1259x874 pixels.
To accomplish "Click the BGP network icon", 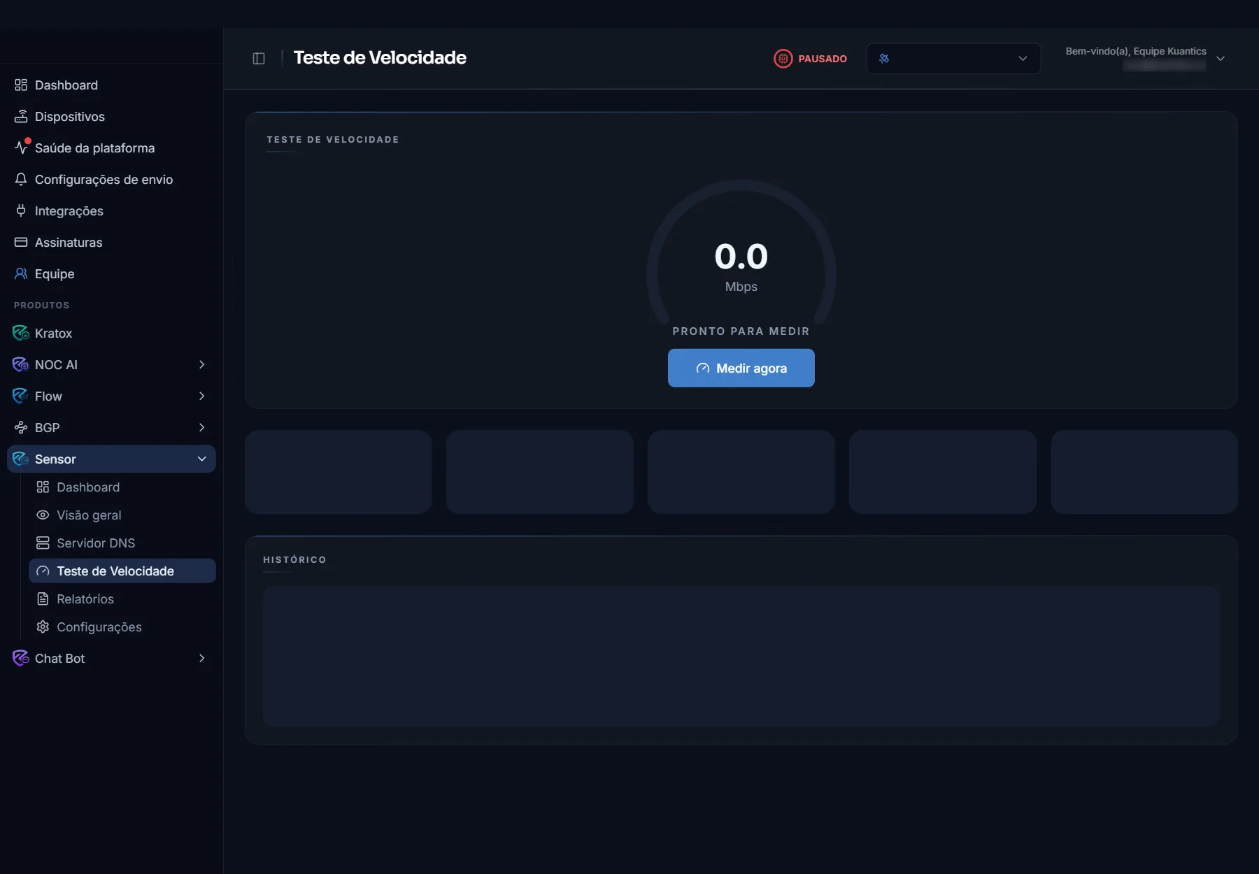I will tap(21, 427).
